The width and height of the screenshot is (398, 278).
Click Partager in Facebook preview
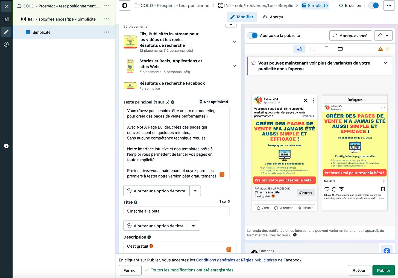point(305,208)
